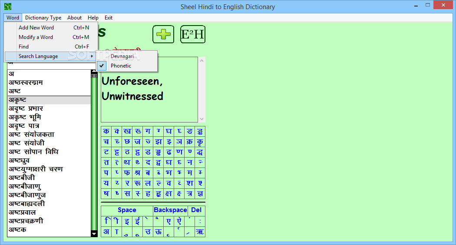The image size is (456, 245).
Task: Tap the ग key on the Hindi keypad
Action: point(148,131)
